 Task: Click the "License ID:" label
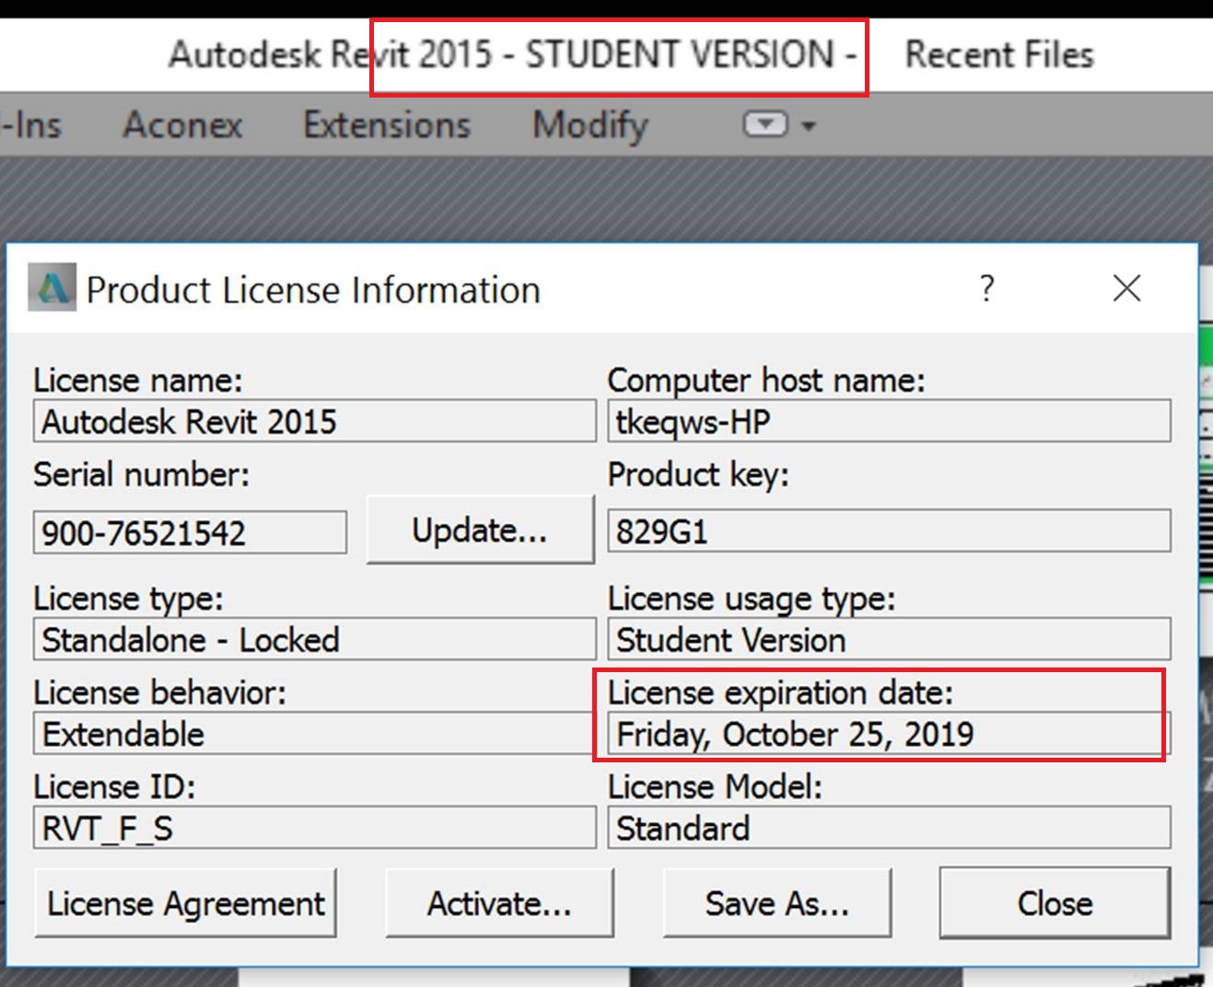point(114,786)
